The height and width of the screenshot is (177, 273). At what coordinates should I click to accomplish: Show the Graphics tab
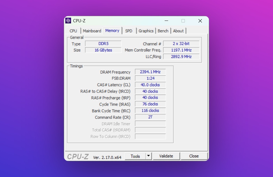pyautogui.click(x=146, y=31)
